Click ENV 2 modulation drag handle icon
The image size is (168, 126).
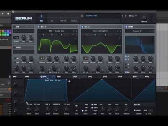(x=41, y=77)
